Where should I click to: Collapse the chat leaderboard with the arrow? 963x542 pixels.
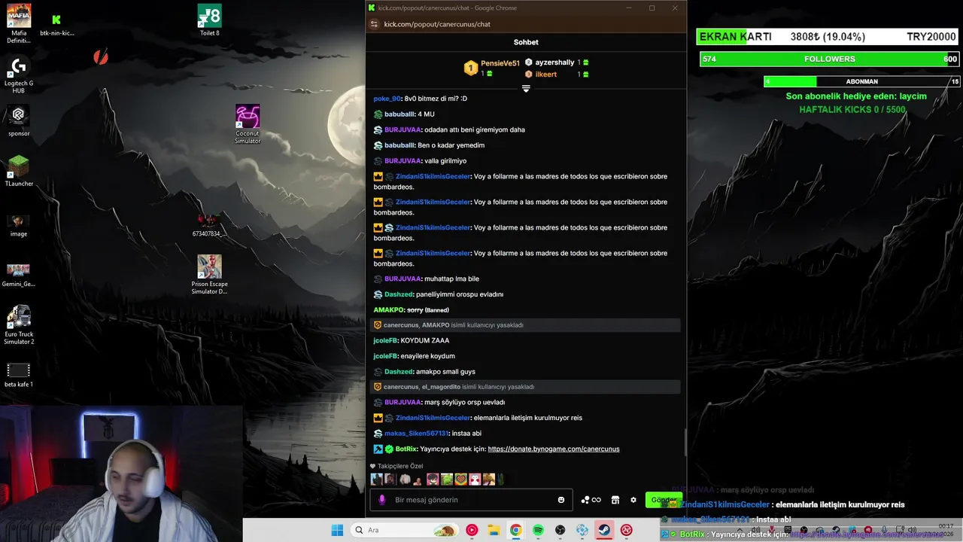tap(526, 88)
